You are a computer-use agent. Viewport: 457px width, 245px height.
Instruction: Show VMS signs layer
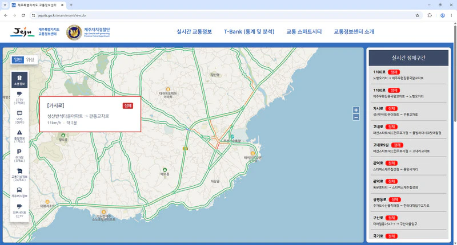(x=19, y=117)
